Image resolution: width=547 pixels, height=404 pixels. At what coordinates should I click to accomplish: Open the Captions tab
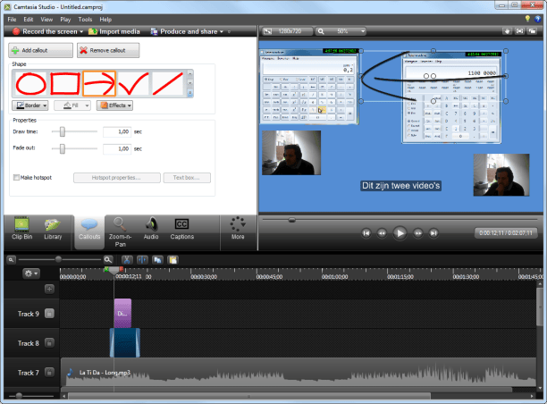coord(181,229)
